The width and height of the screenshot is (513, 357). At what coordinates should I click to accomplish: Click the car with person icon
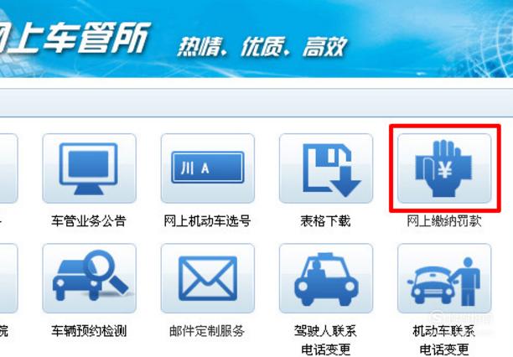coord(444,278)
